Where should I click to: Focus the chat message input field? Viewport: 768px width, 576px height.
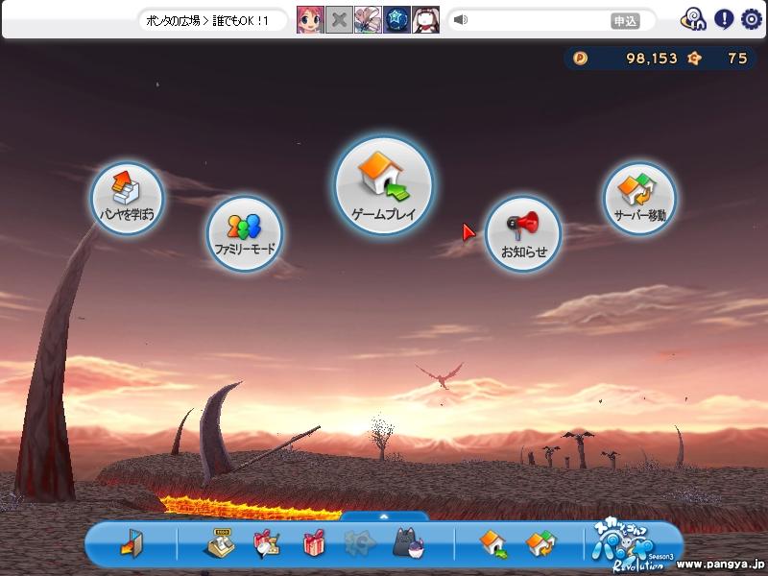click(539, 20)
